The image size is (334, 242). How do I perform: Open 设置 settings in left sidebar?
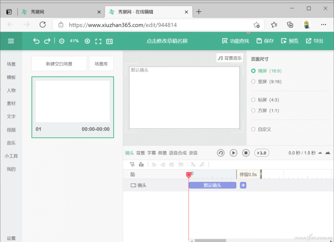click(11, 238)
